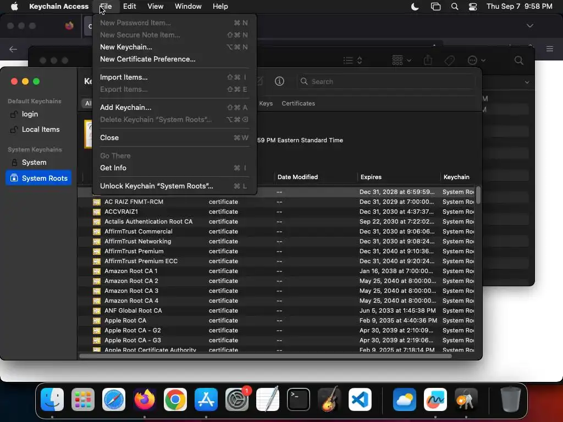Open Launchpad in the Dock
This screenshot has height=422, width=563.
(x=83, y=399)
